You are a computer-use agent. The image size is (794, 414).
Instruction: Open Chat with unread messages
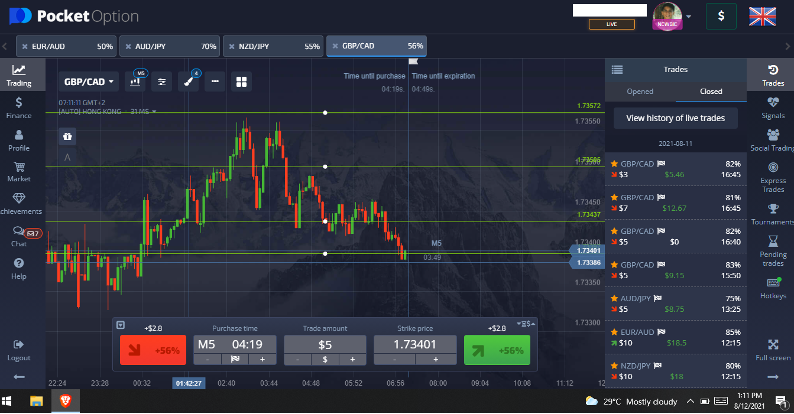tap(19, 236)
